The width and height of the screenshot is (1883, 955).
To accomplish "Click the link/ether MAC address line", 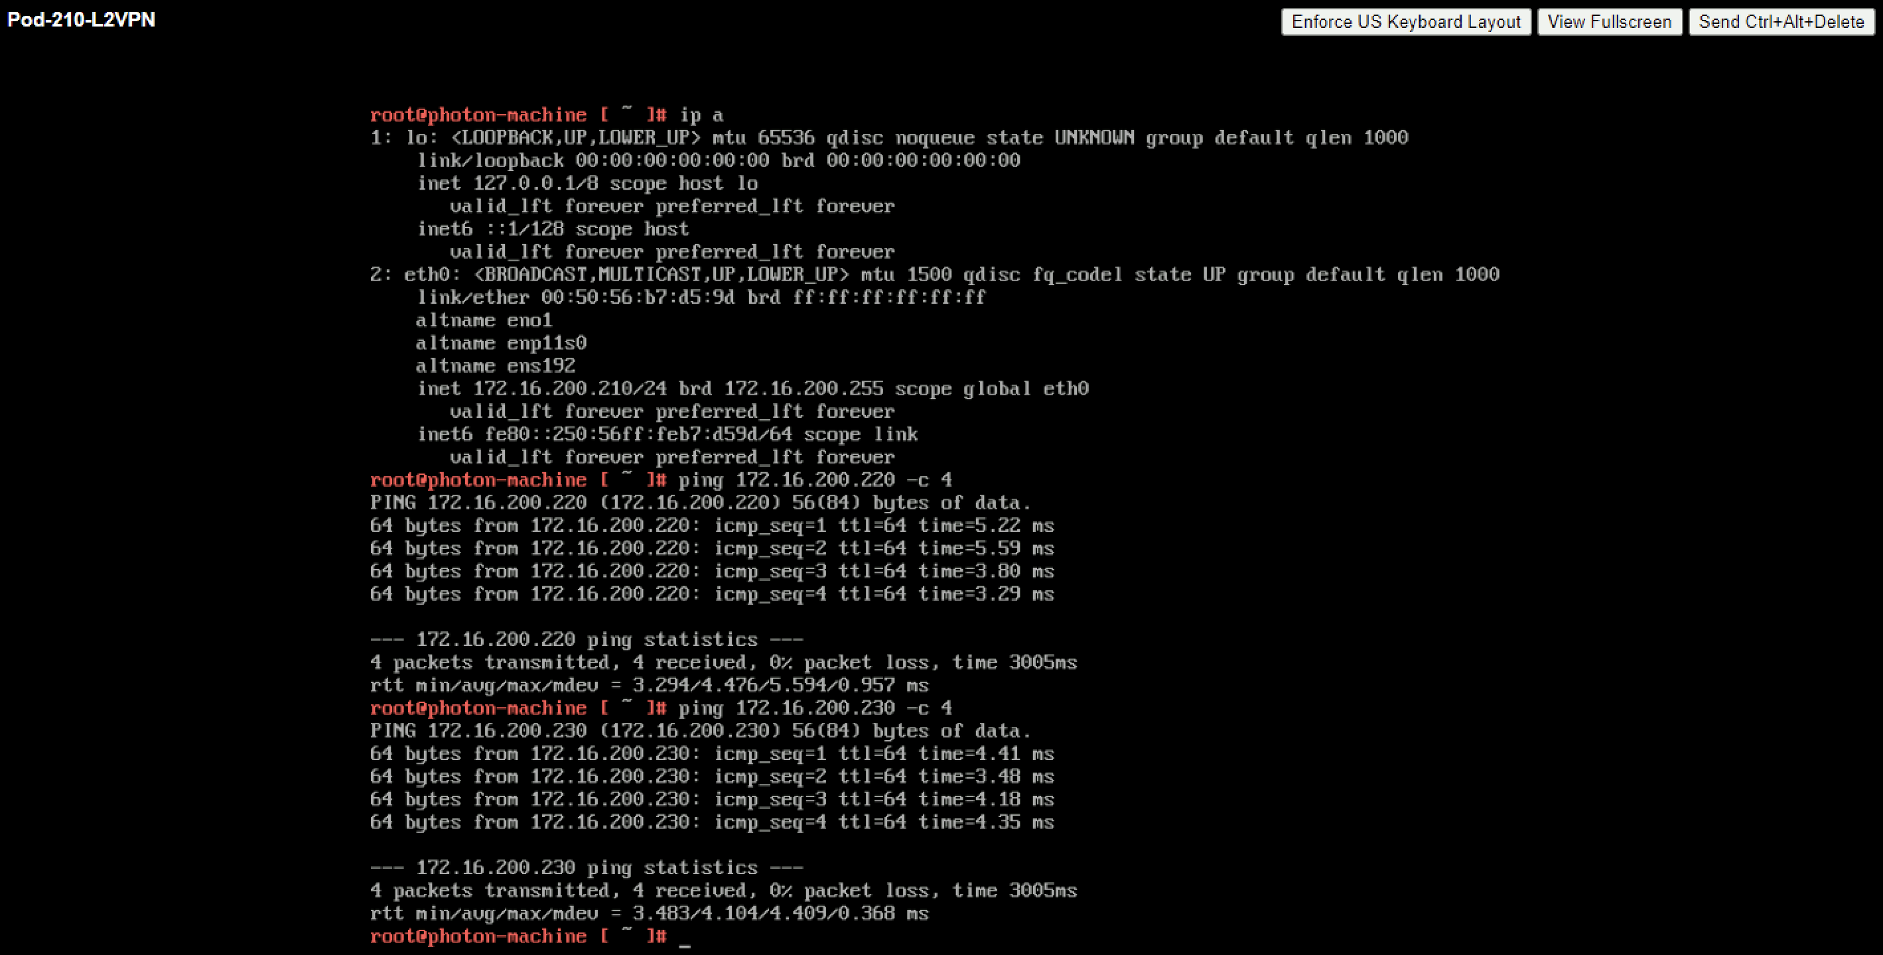I will coord(700,297).
